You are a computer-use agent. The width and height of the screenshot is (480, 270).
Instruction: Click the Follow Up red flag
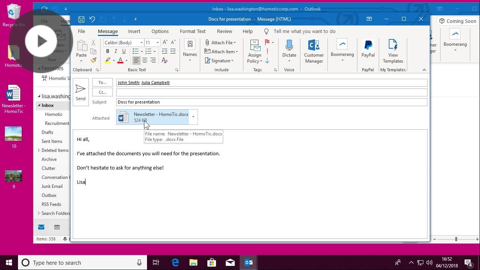point(267,42)
